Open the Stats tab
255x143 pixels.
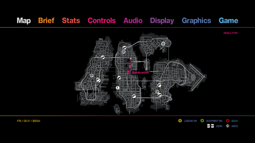click(71, 21)
